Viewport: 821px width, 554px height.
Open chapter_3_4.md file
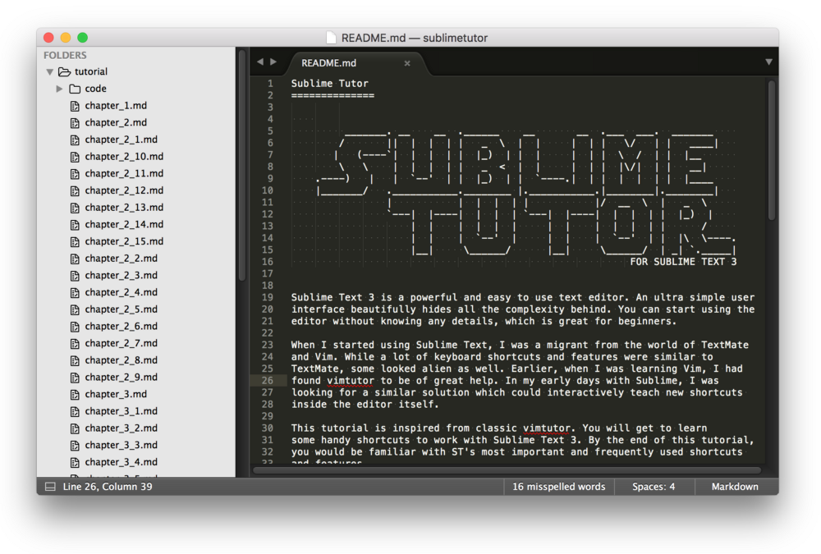click(121, 462)
